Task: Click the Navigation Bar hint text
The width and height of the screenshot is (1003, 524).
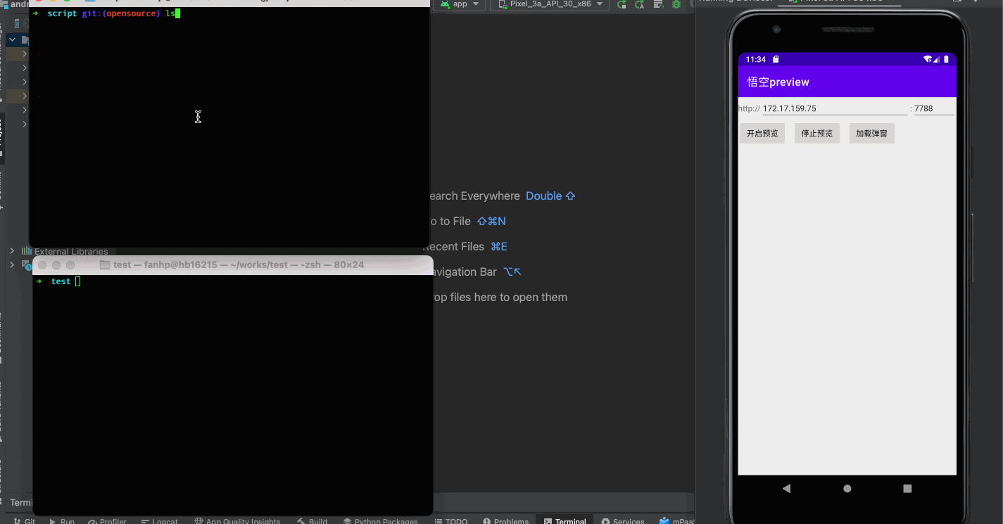Action: point(465,271)
